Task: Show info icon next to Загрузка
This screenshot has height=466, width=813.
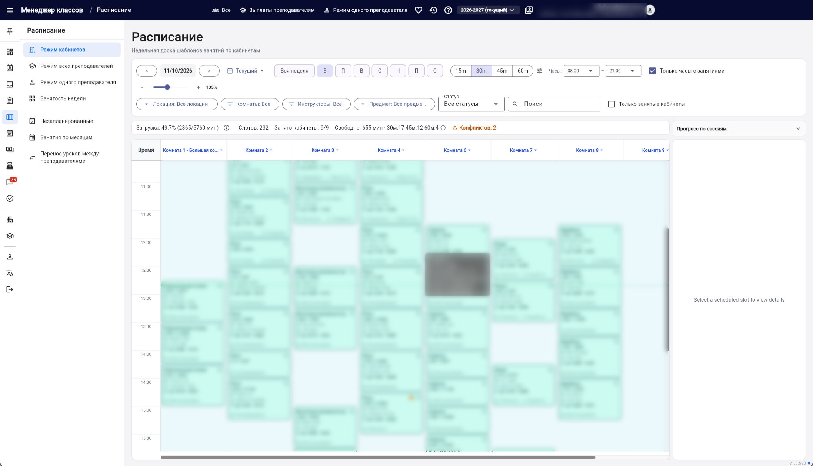Action: click(227, 128)
